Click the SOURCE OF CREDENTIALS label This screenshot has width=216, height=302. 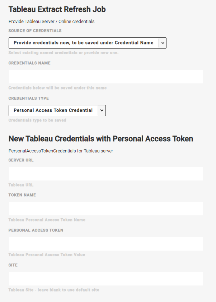35,31
